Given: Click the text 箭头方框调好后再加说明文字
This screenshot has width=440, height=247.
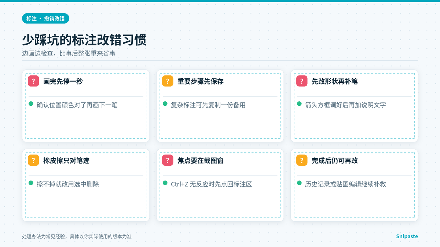Looking at the screenshot, I should click(345, 105).
